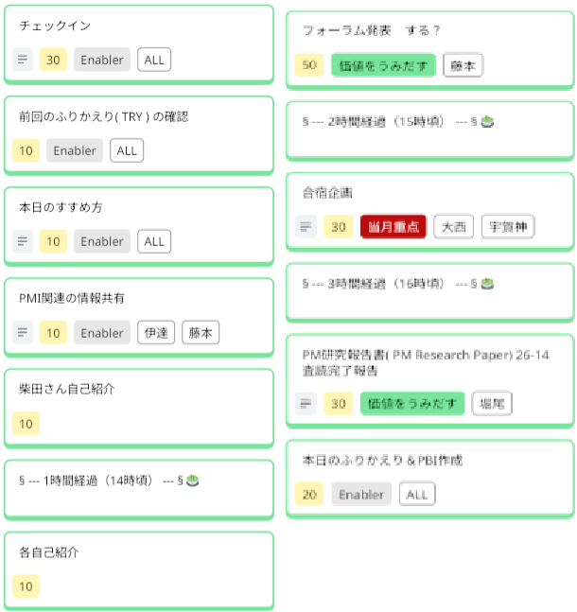Open the 柴田さん自己紹介 card

click(138, 389)
